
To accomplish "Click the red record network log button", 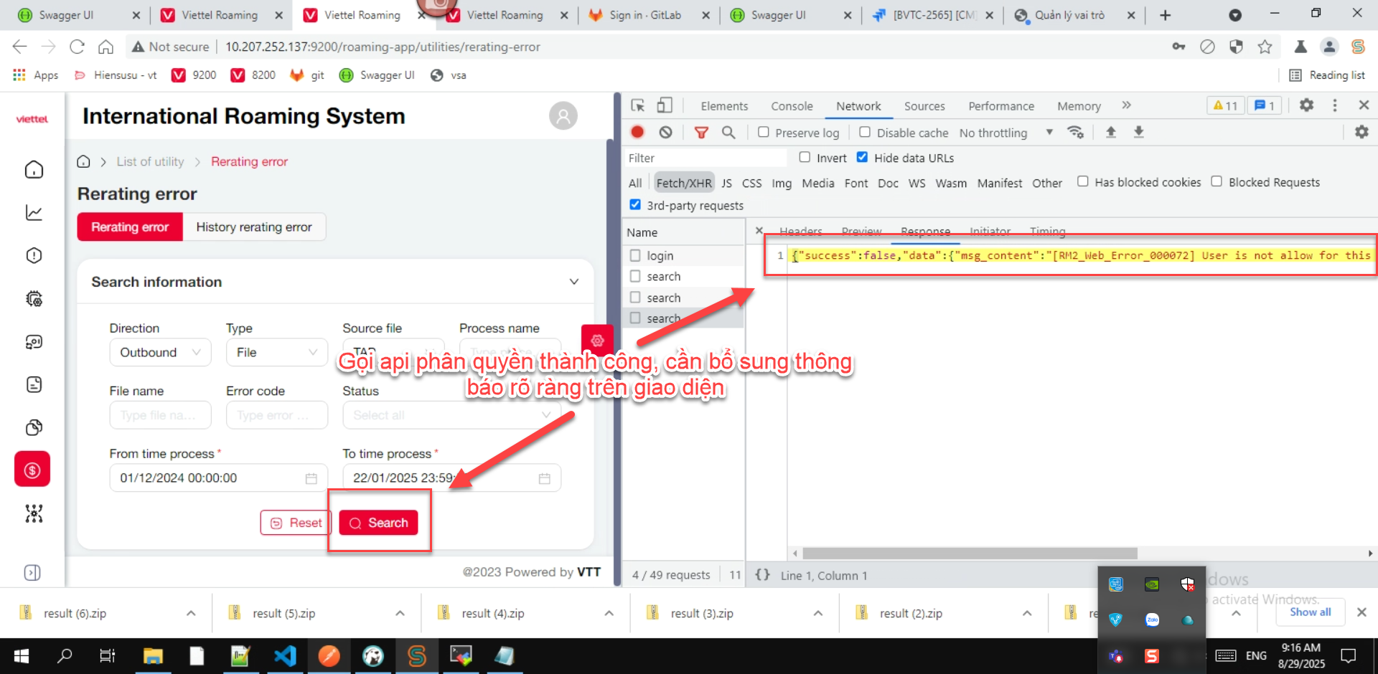I will 637,132.
